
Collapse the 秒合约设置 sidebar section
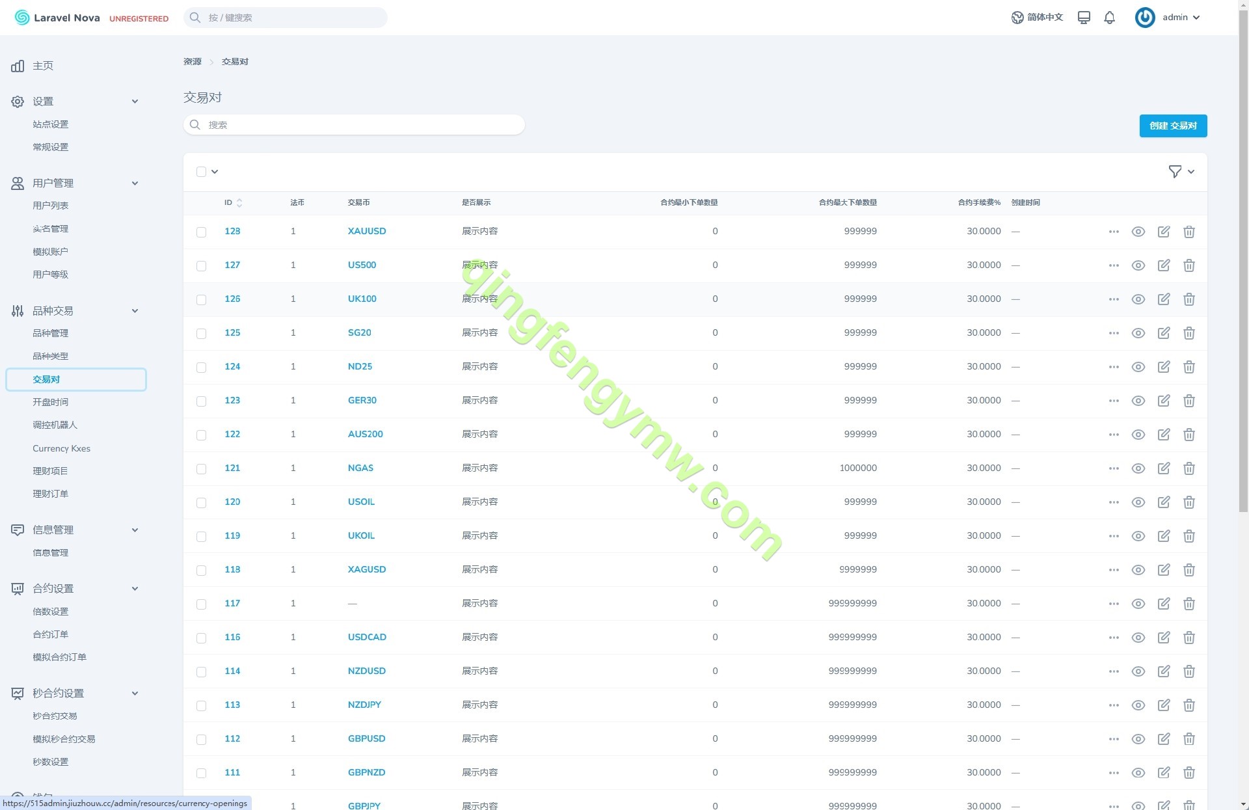click(135, 694)
